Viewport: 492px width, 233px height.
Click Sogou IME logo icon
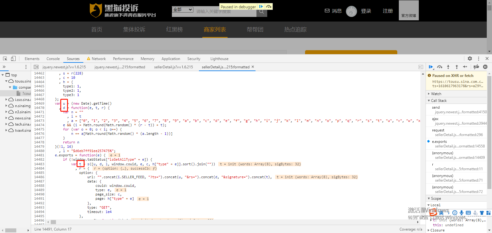tap(433, 212)
